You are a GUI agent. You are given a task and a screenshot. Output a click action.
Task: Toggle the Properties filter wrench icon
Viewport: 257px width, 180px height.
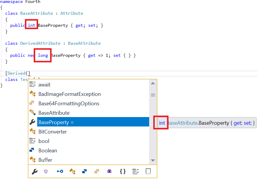click(35, 171)
